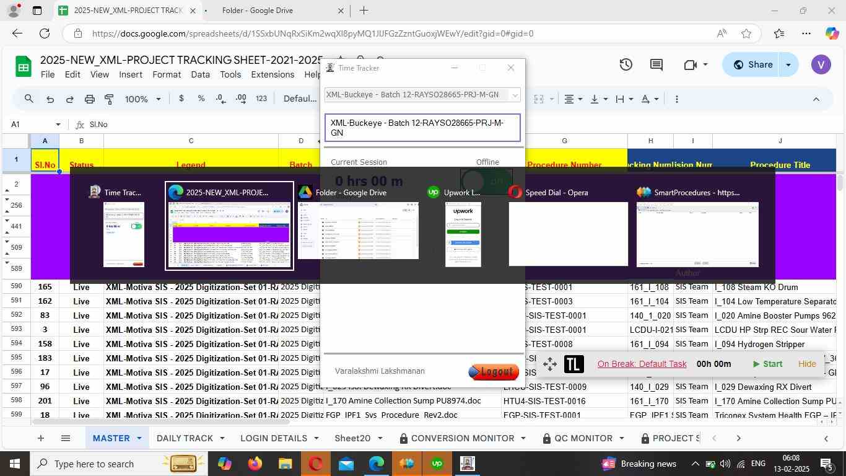
Task: Open Copilot from browser toolbar
Action: 832,33
